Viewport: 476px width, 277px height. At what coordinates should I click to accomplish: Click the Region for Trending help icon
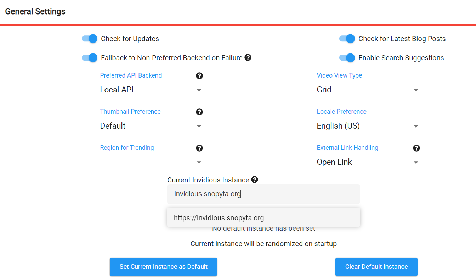click(x=199, y=148)
